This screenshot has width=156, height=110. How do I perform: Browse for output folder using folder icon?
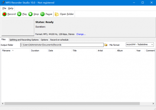106,45
